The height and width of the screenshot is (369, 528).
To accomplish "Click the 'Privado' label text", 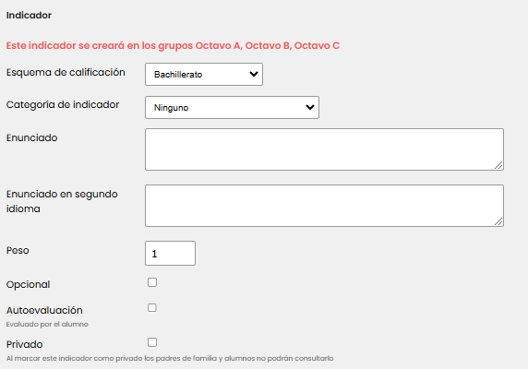I will click(25, 344).
